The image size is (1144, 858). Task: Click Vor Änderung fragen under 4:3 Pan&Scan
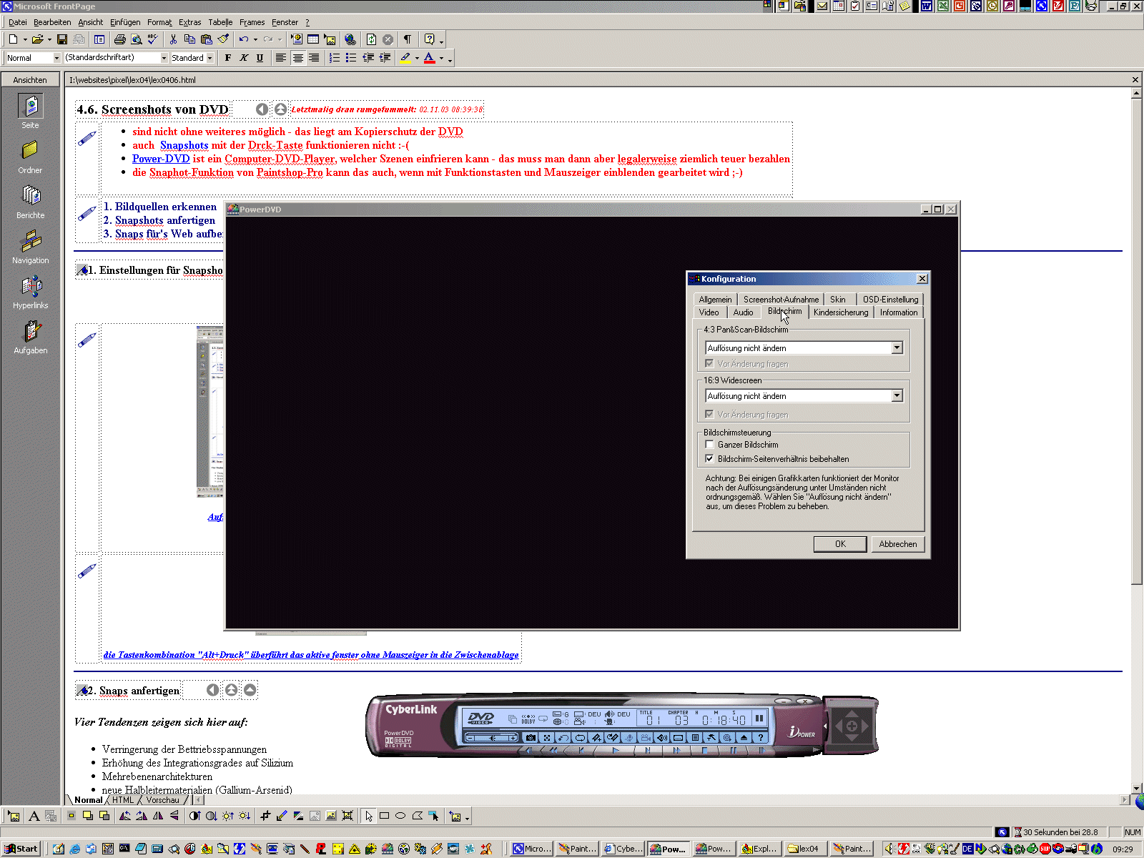click(746, 364)
